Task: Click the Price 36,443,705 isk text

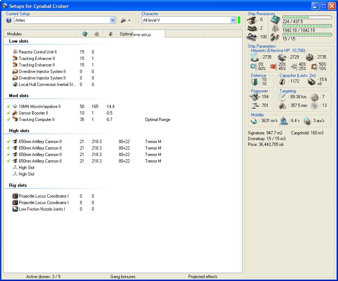Action: point(266,144)
